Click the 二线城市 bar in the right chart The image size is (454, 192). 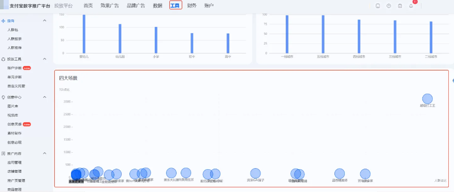pyautogui.click(x=431, y=37)
